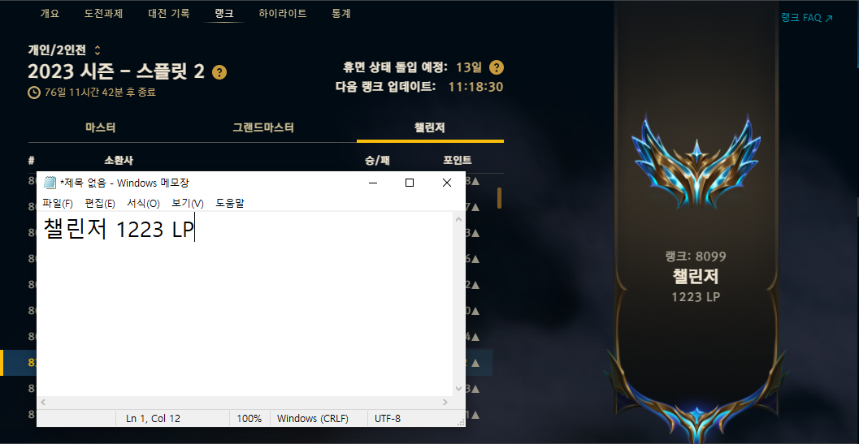Click the Notepad app icon in title bar
Screen dimensions: 859x444
click(x=50, y=183)
